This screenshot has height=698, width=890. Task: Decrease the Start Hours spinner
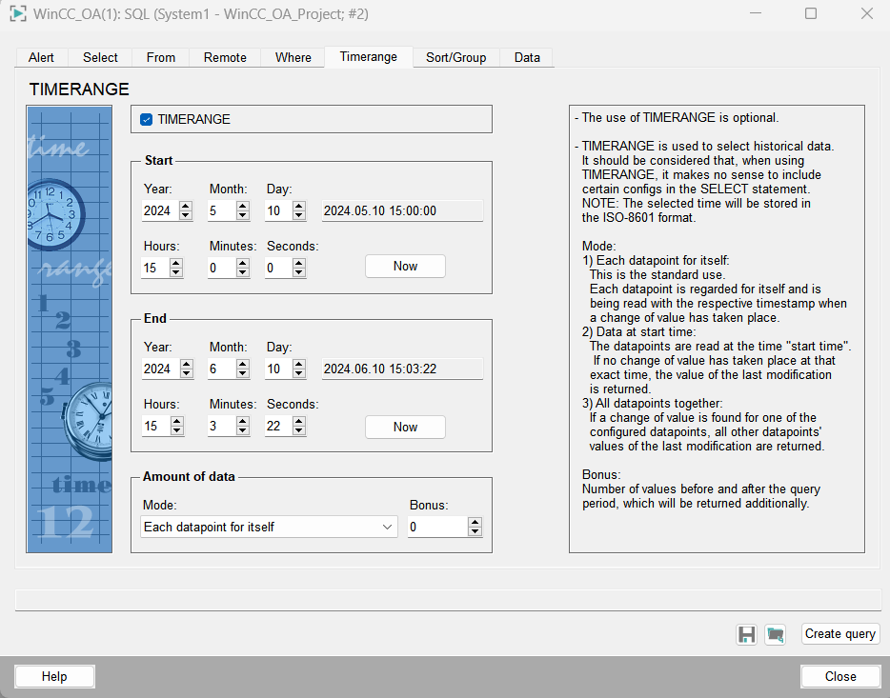coord(176,272)
